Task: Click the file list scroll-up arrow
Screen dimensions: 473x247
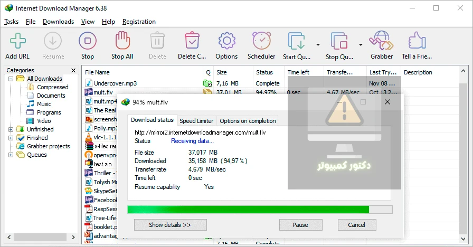Action: point(463,71)
